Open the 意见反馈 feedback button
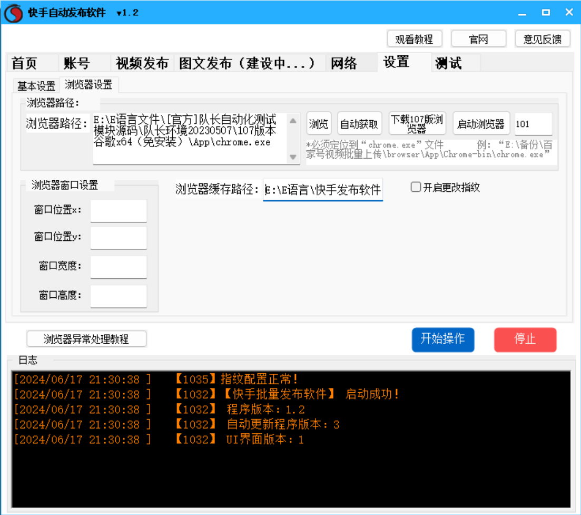This screenshot has width=581, height=515. [x=543, y=39]
